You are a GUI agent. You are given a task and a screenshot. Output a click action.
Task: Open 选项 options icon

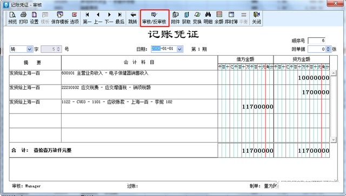tap(75, 18)
